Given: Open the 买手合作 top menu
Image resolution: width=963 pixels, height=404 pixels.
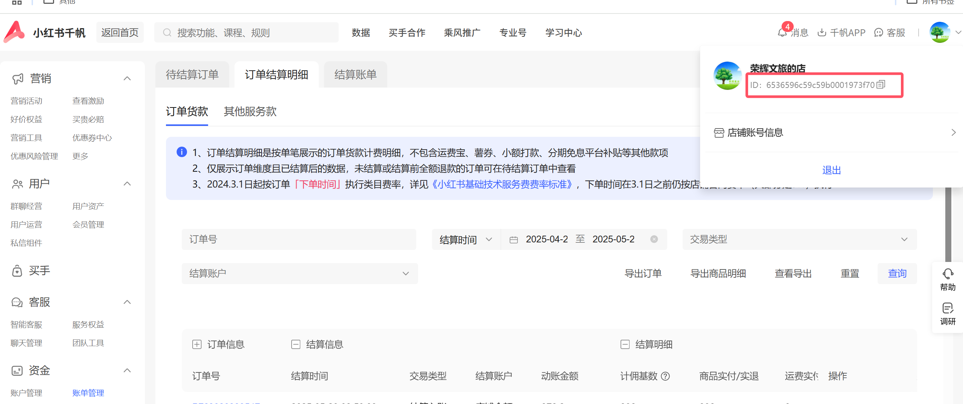Looking at the screenshot, I should [407, 33].
